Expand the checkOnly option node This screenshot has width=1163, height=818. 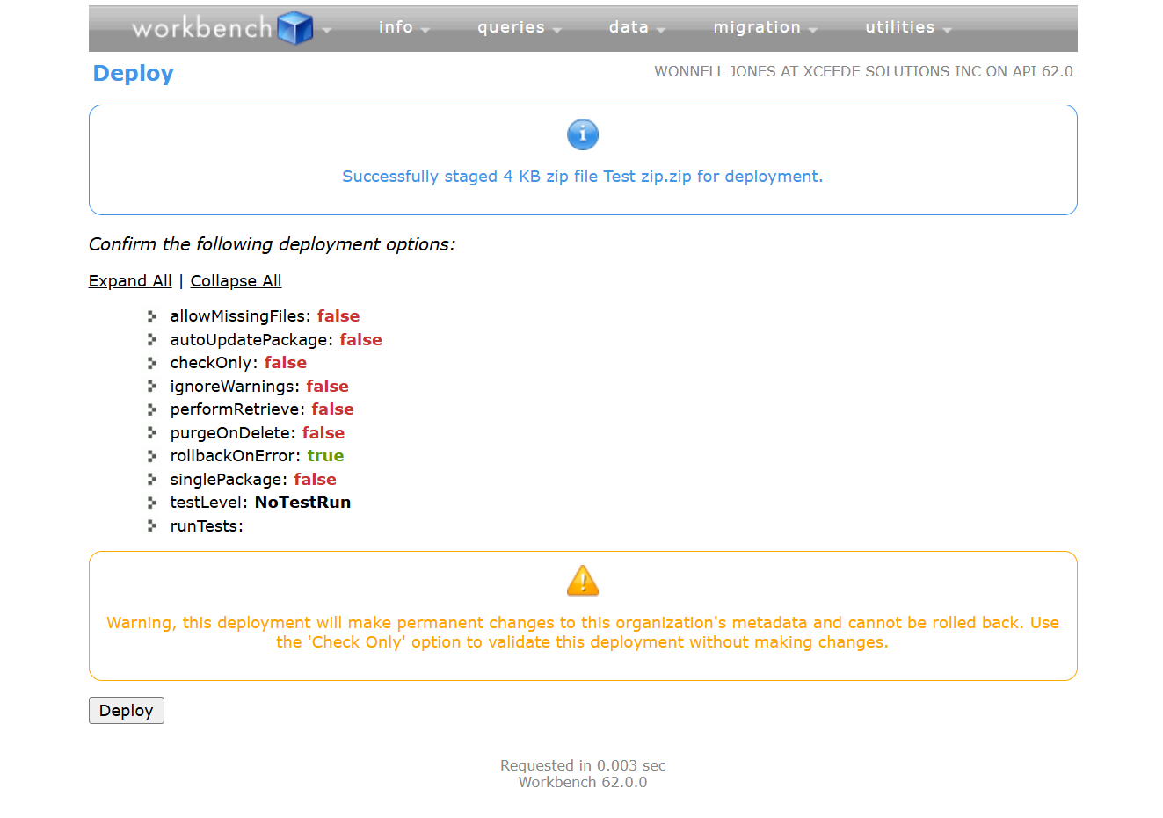(152, 363)
